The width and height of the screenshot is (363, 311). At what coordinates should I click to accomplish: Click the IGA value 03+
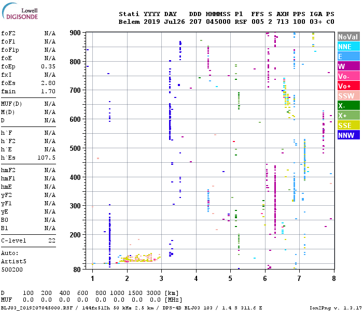click(x=316, y=22)
